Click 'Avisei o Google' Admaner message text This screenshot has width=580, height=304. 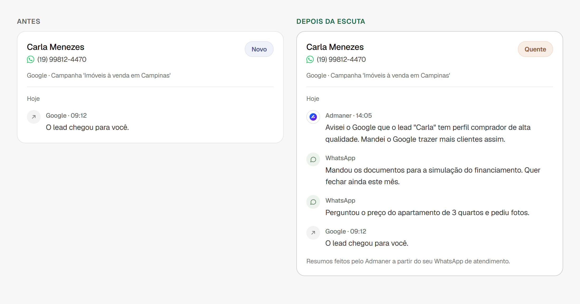tap(428, 133)
